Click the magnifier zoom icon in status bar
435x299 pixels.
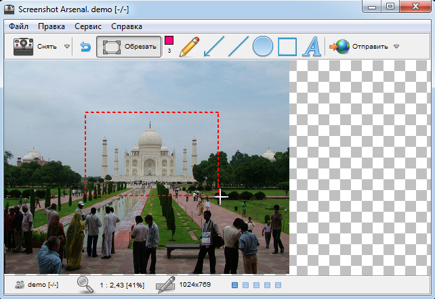tap(85, 285)
